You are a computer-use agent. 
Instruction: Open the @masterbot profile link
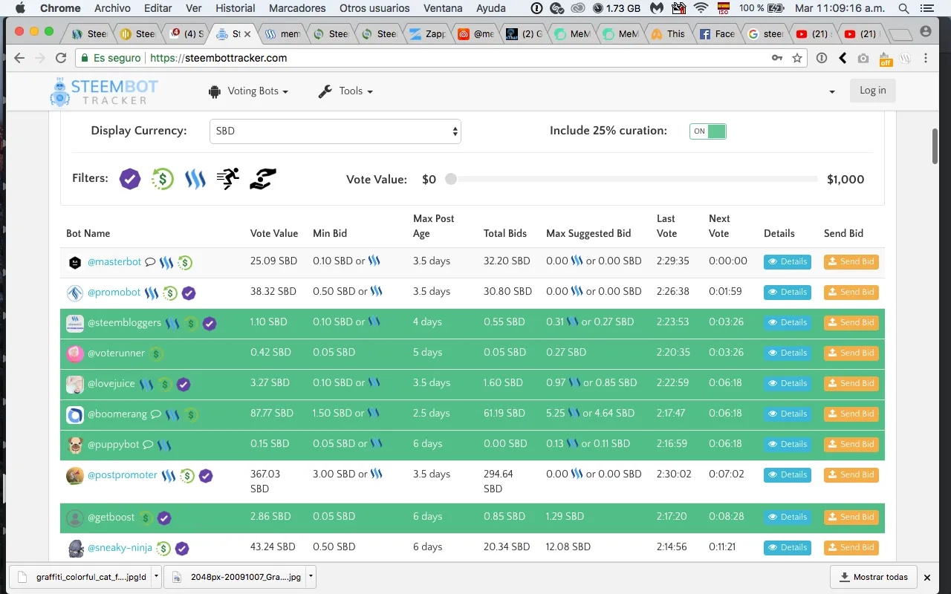[x=114, y=262]
